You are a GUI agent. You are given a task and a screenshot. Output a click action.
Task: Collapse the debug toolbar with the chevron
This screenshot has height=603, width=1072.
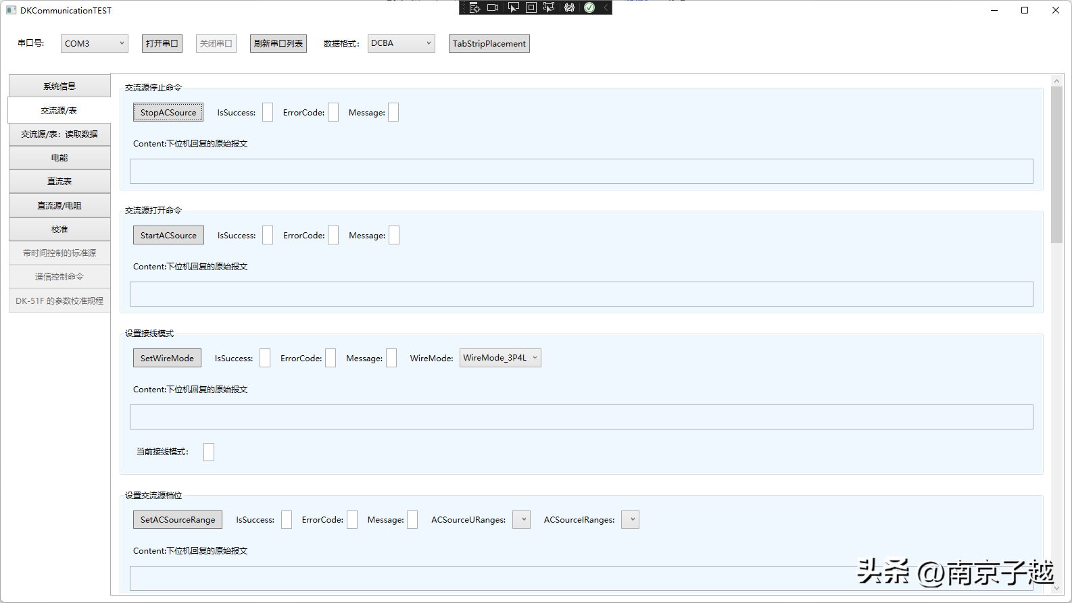tap(606, 7)
